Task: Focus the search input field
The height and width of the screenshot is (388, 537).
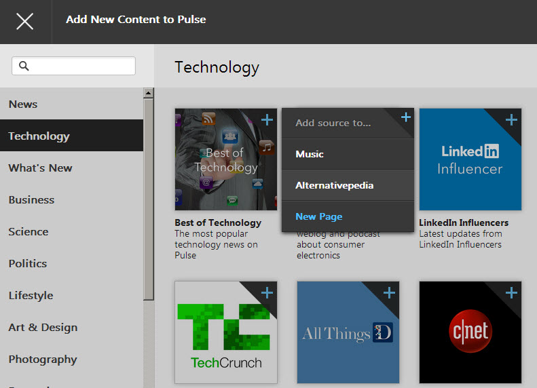Action: point(73,66)
